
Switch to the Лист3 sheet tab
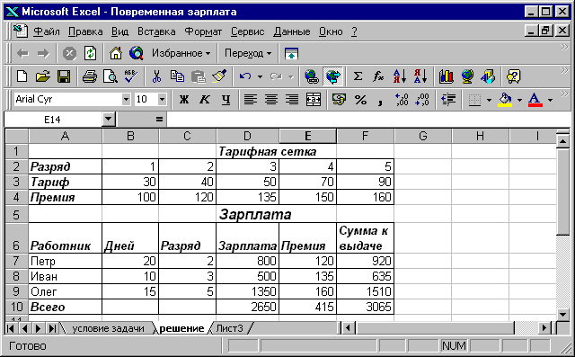click(229, 328)
